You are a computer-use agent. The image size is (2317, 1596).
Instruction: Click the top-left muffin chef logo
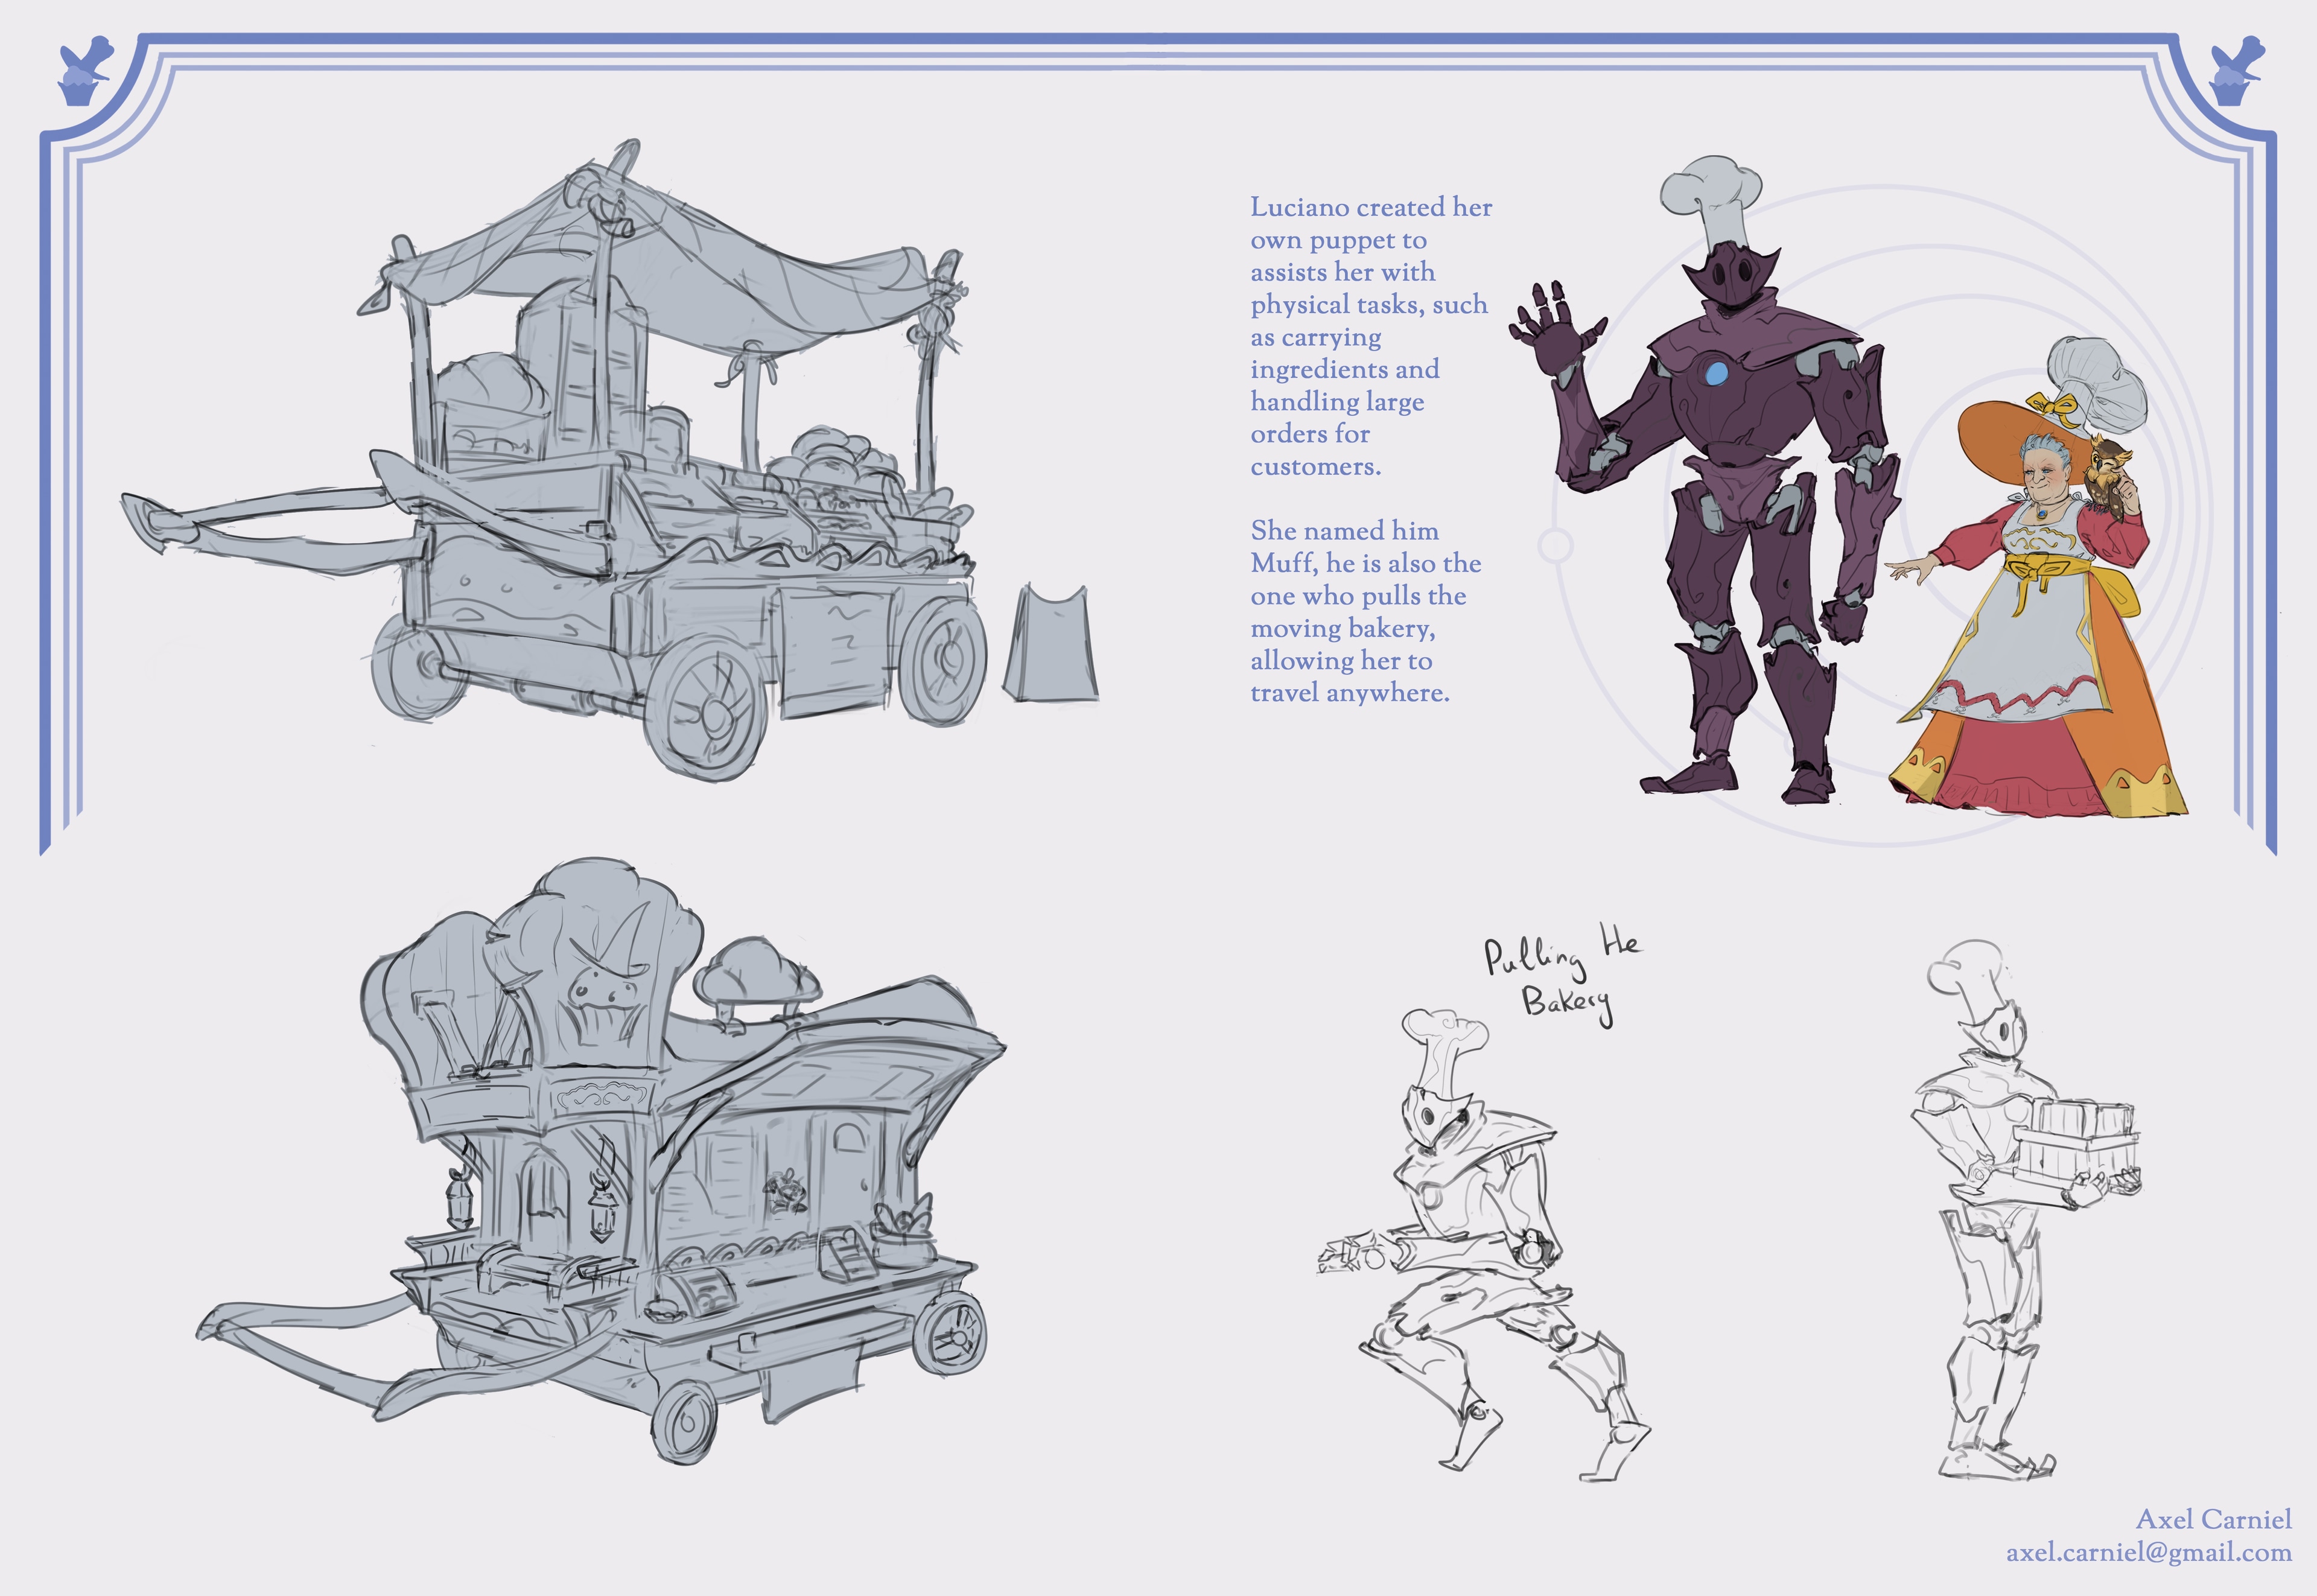coord(82,72)
